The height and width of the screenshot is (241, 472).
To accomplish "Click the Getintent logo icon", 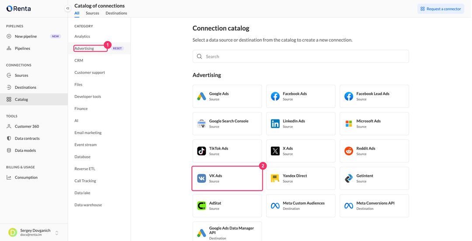I will 349,178.
